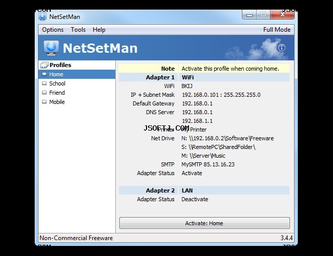The image size is (333, 256).
Task: Click the Friend profile icon
Action: point(44,93)
